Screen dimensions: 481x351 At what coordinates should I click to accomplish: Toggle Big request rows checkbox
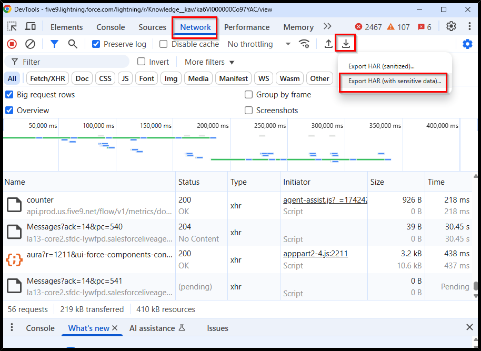point(9,95)
